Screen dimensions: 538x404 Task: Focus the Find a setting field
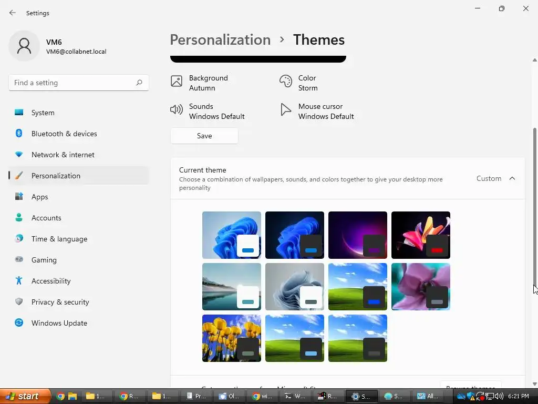[79, 83]
